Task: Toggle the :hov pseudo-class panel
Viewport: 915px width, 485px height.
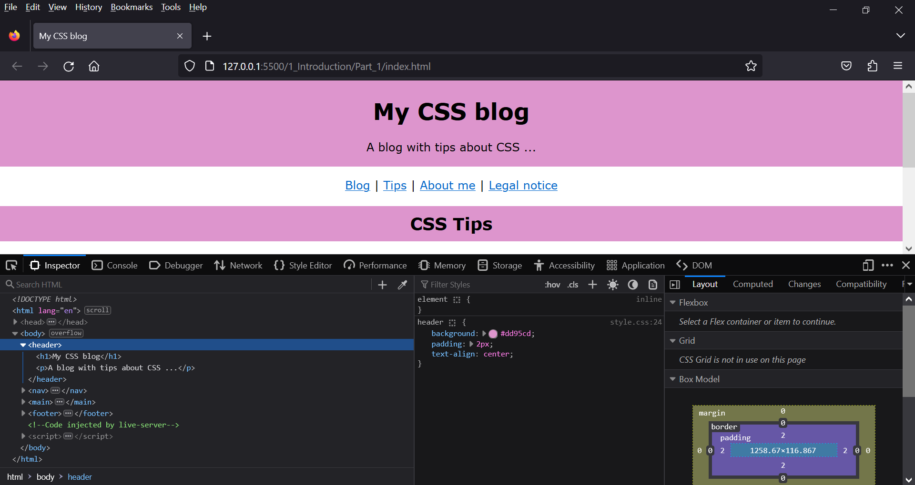Action: pyautogui.click(x=552, y=285)
